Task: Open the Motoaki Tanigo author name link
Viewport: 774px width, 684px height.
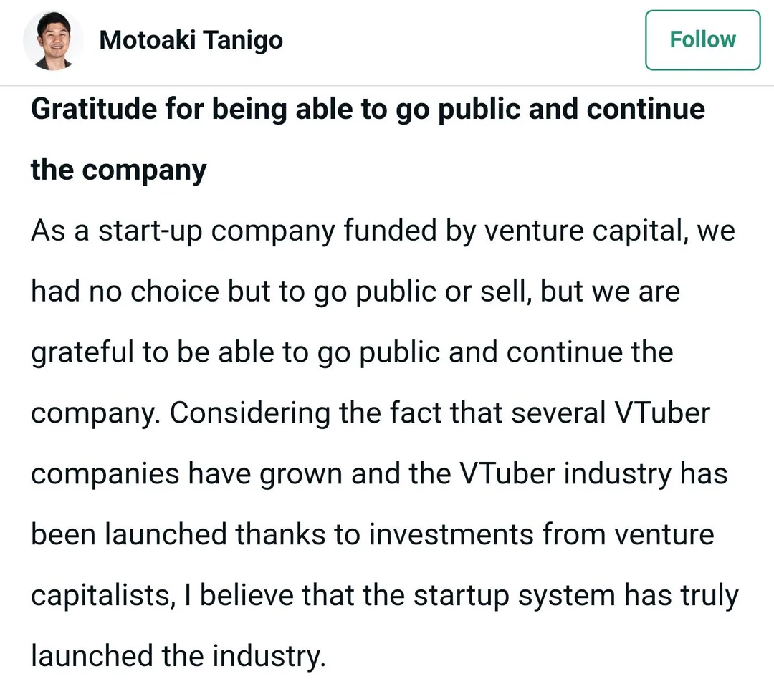Action: [x=191, y=40]
